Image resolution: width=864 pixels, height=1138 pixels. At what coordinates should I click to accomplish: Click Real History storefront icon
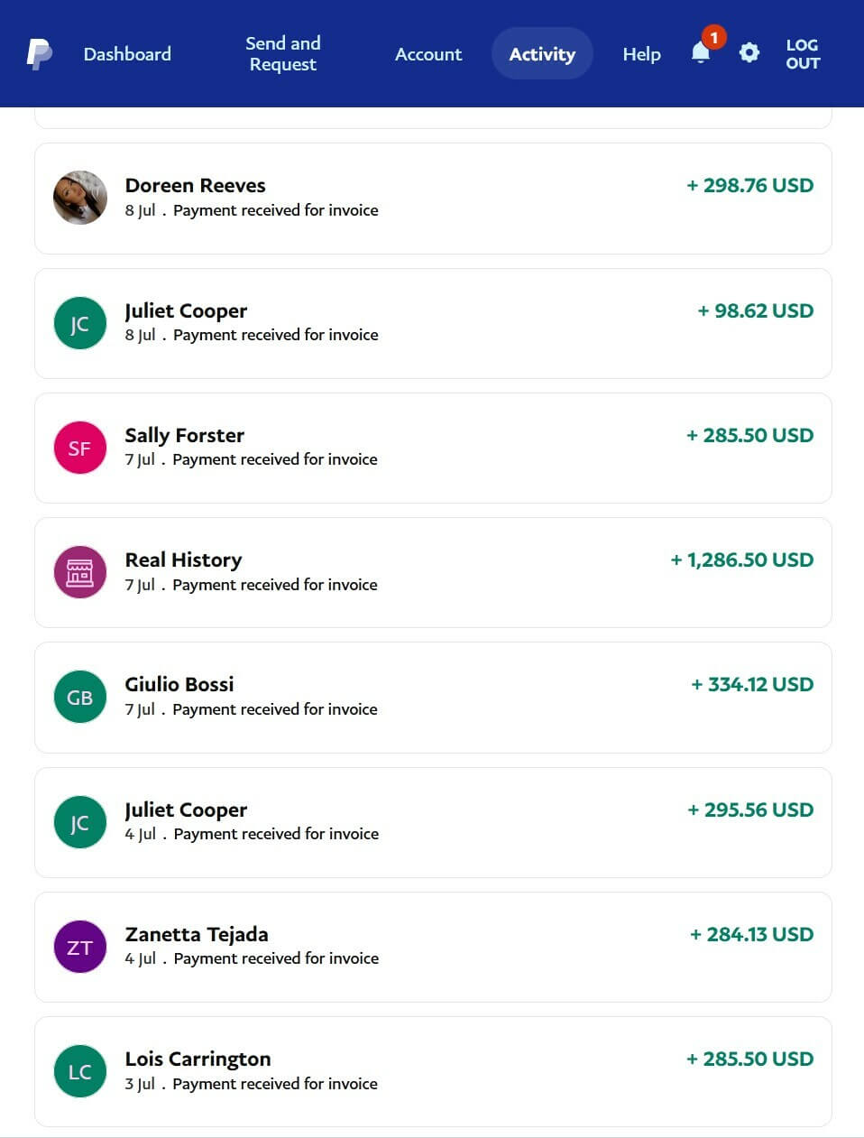[80, 572]
